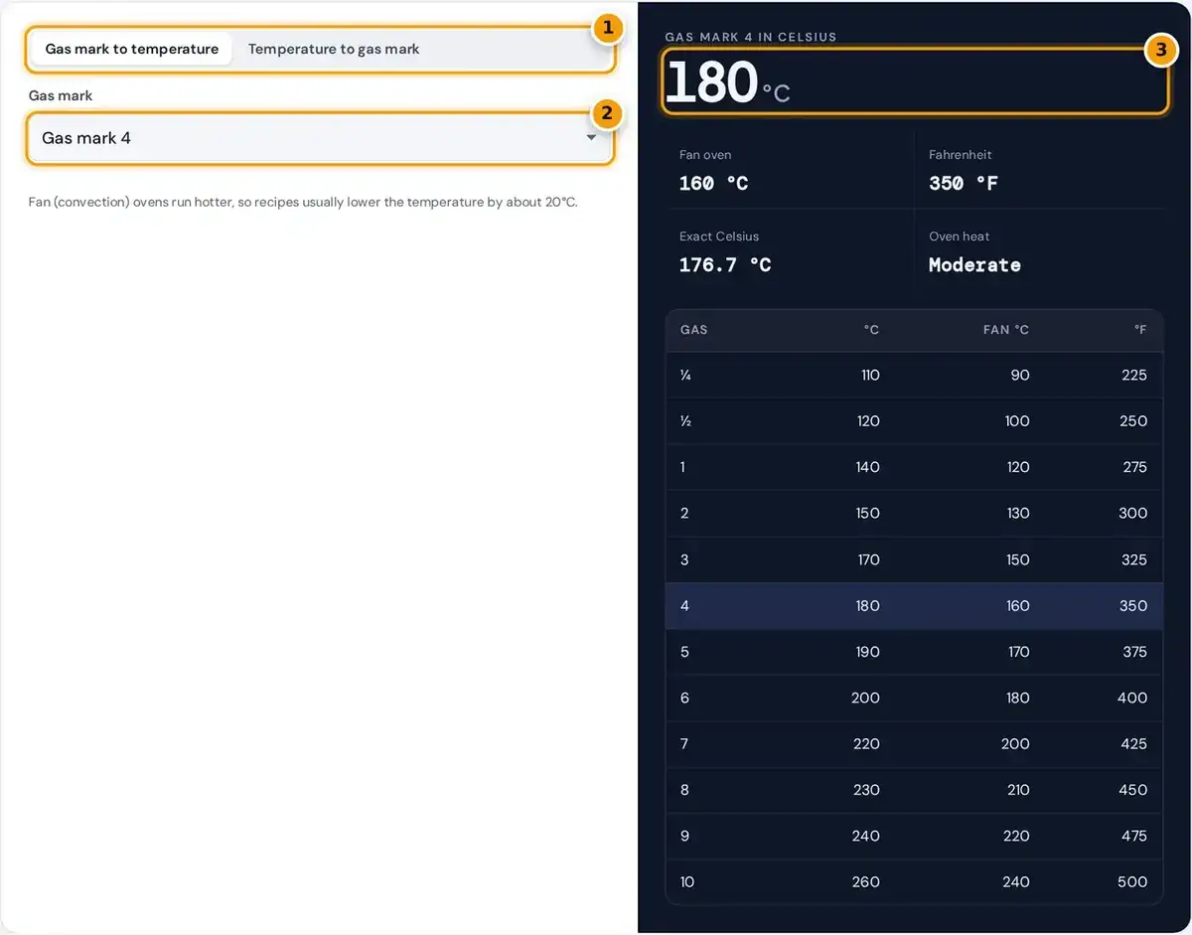Image resolution: width=1192 pixels, height=935 pixels.
Task: Click the FAN °C column header
Action: (x=1006, y=330)
